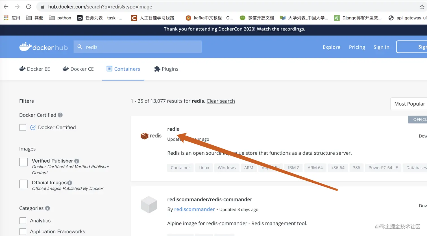Image resolution: width=427 pixels, height=236 pixels.
Task: Open the Django博客开发教 bookmark
Action: pyautogui.click(x=358, y=18)
